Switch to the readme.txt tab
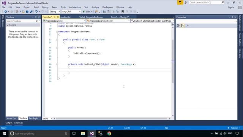243x137 pixels. point(66,17)
